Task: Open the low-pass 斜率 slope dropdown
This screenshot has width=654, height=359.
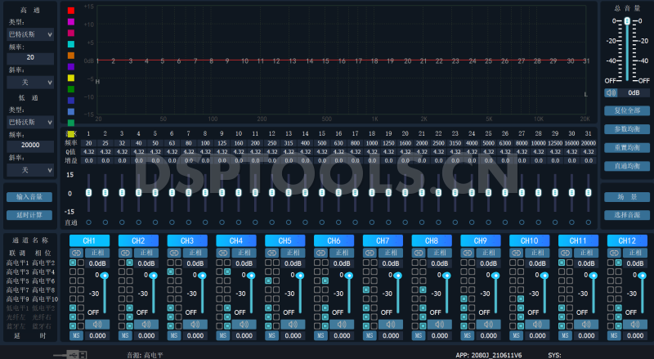Action: pyautogui.click(x=30, y=169)
